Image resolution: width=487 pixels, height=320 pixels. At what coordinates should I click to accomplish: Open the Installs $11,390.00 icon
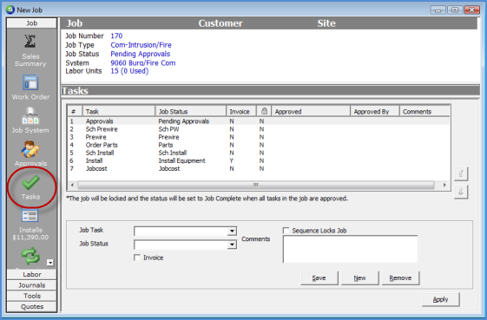(30, 225)
